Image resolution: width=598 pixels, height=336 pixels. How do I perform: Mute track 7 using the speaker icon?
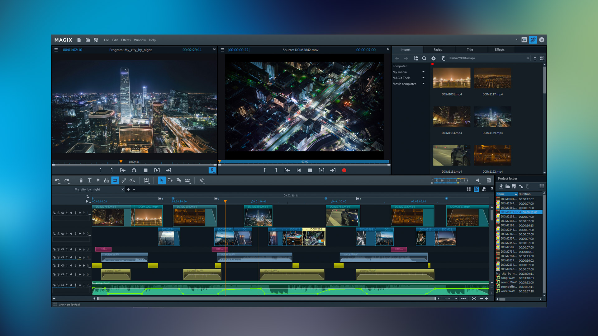coord(71,285)
